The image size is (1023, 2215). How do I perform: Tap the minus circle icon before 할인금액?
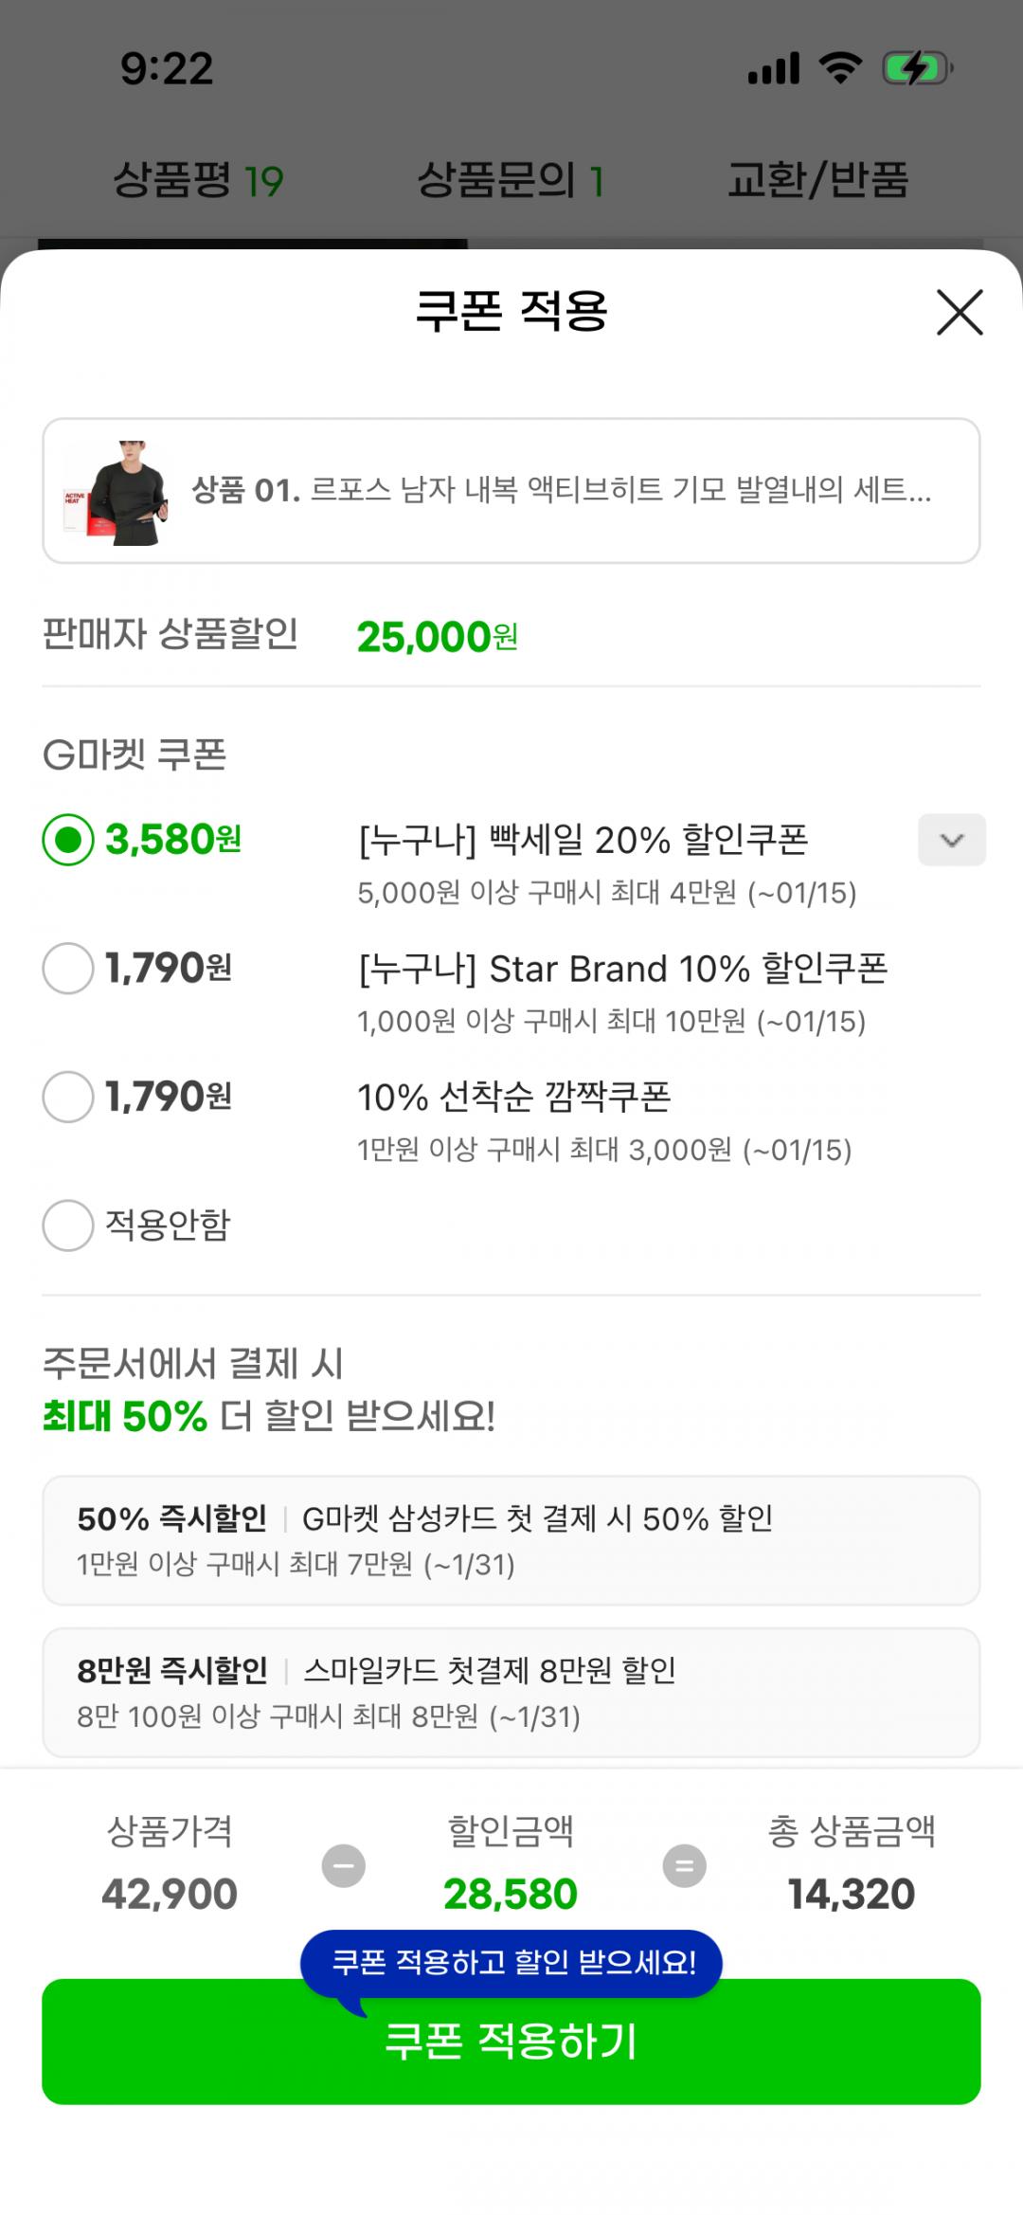coord(344,1865)
